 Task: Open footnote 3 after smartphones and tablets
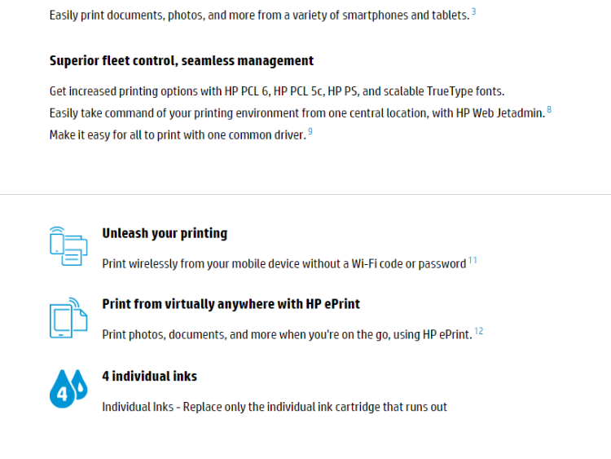click(474, 11)
